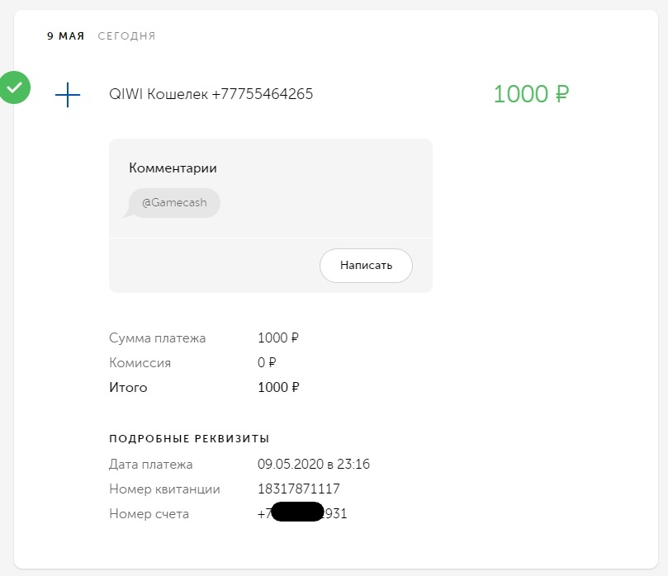Click the green 1000 ₽ amount

530,94
